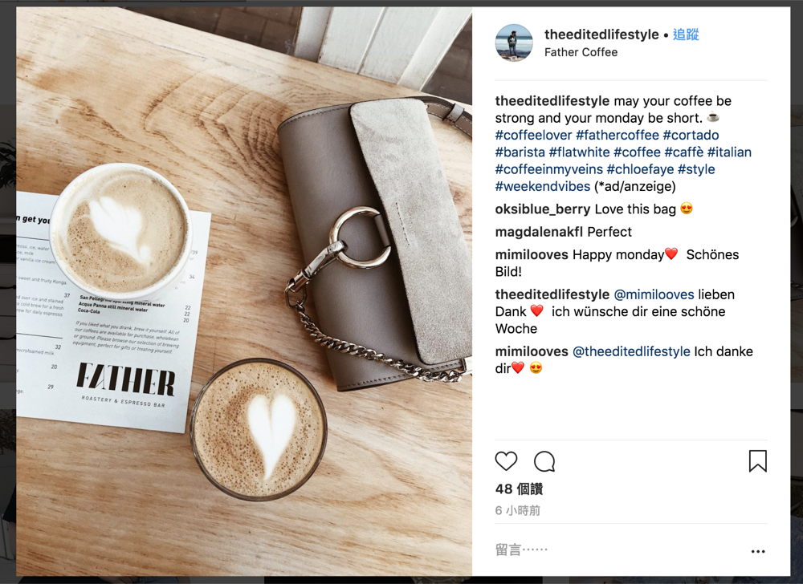Like the post with the heart icon

(506, 461)
